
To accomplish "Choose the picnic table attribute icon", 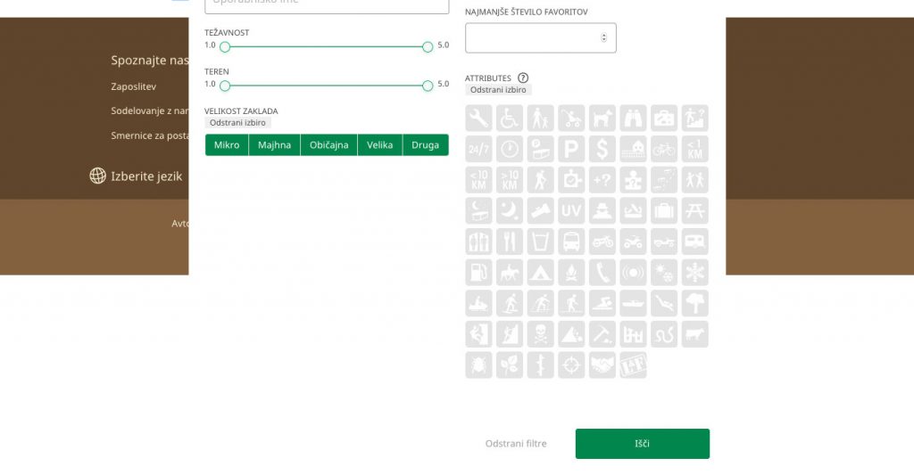I will (694, 210).
